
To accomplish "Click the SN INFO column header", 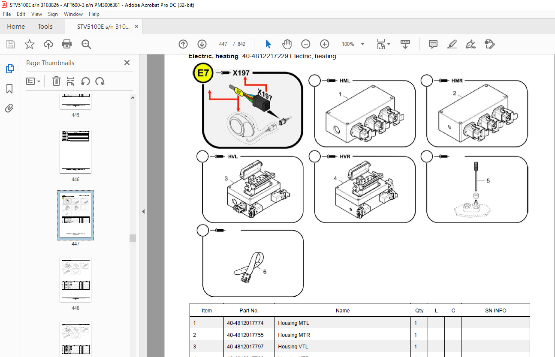I will pos(496,311).
